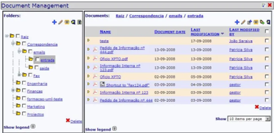Viewport: 274px width, 133px height.
Task: Tick the entrada folder checkbox
Action: (38, 59)
